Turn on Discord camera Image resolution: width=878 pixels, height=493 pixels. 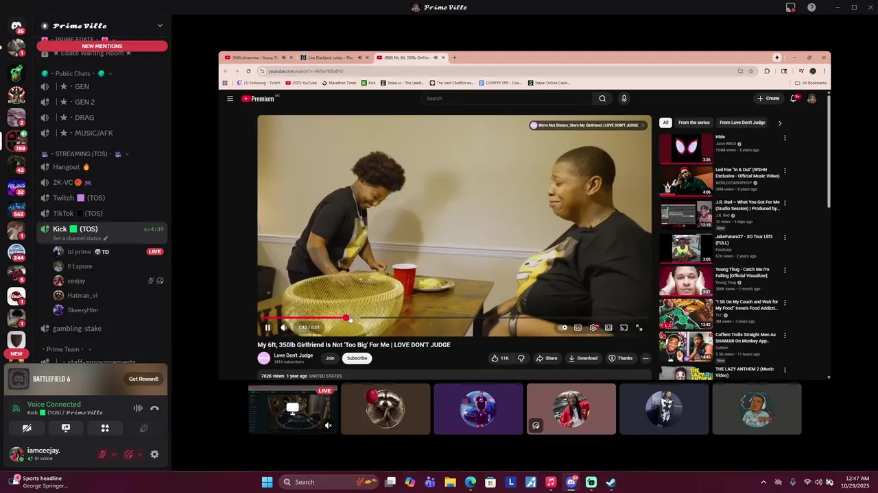tap(27, 428)
